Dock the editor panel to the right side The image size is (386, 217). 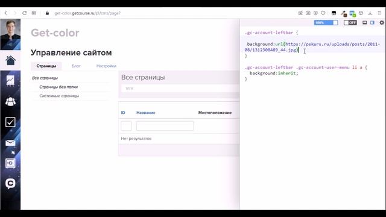pos(372,23)
